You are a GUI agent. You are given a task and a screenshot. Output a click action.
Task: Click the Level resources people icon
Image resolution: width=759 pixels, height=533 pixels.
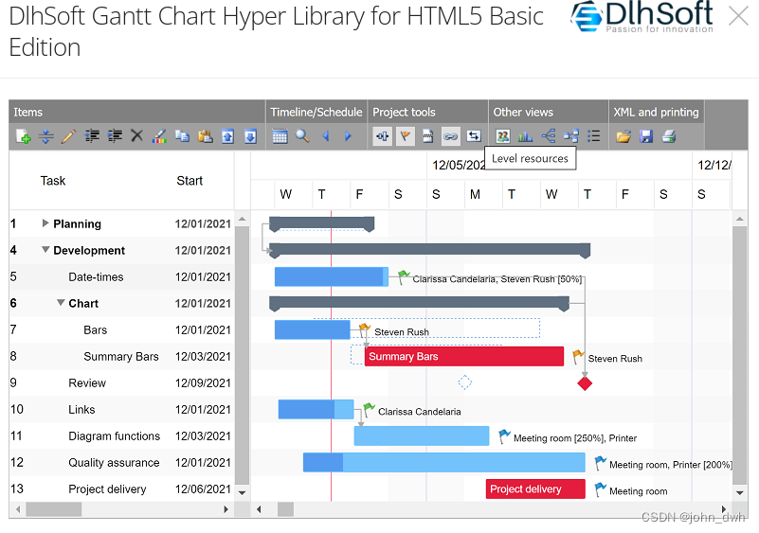click(x=503, y=136)
